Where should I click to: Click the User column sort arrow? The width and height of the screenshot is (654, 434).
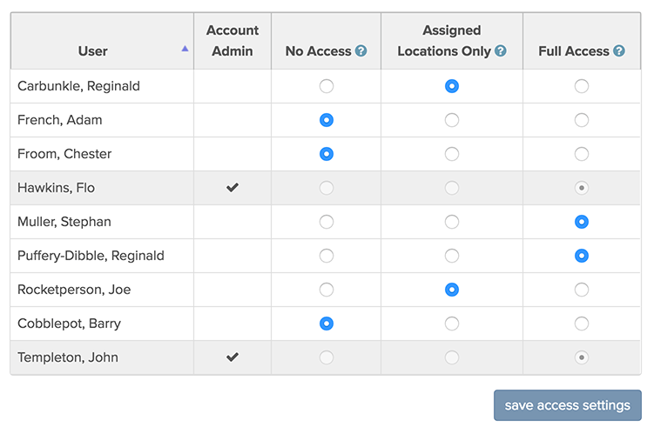tap(185, 49)
